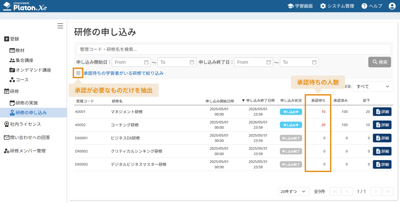Toggle 承認待ち filter checkbox

(x=78, y=73)
